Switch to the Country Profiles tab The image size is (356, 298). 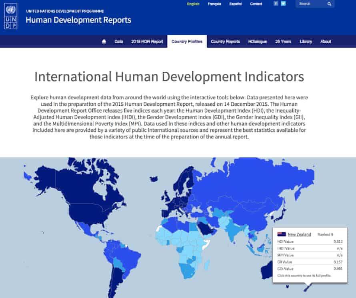(187, 41)
